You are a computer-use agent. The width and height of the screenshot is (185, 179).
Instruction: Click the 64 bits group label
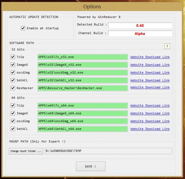coord(18,98)
